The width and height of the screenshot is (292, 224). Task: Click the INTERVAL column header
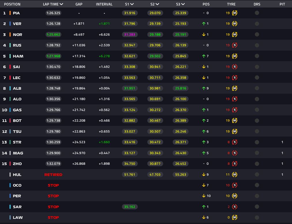coord(104,4)
